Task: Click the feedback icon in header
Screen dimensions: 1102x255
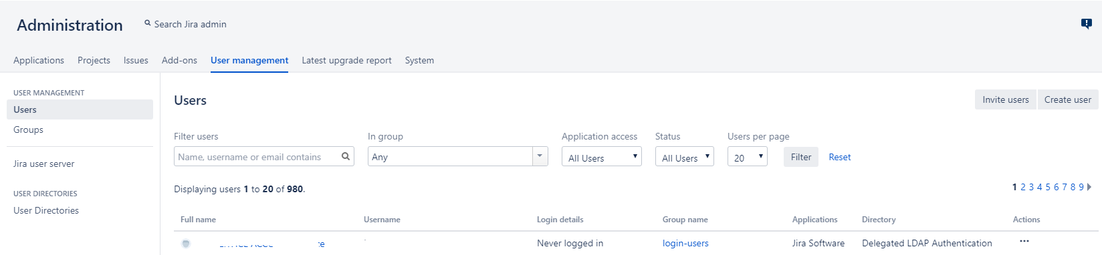Action: click(1087, 24)
